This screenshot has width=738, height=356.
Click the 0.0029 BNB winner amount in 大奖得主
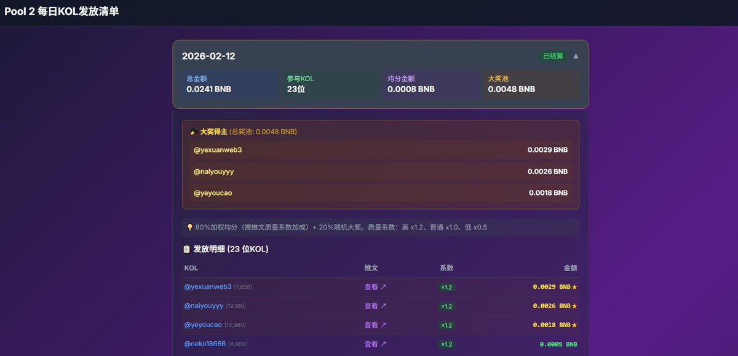coord(547,150)
